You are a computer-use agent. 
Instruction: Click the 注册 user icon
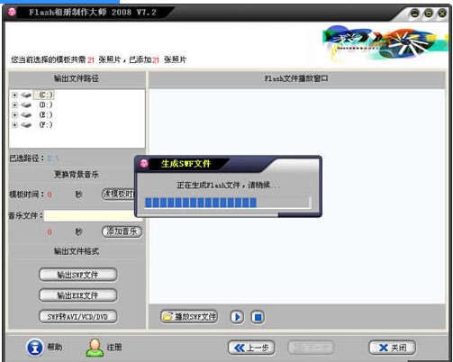pos(95,348)
